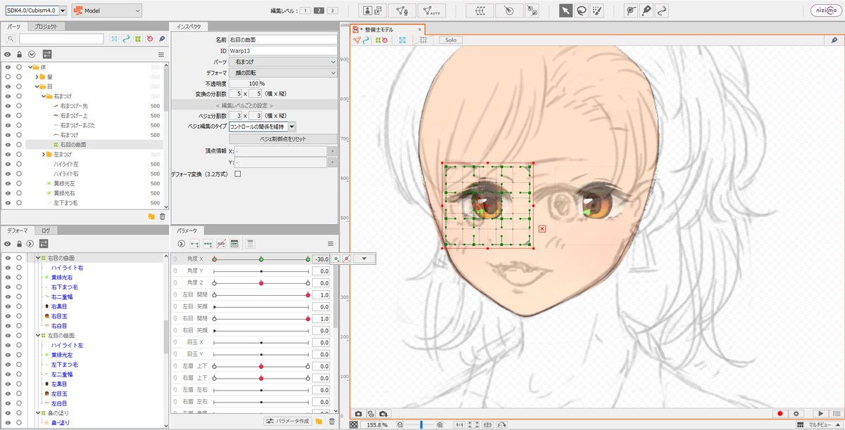
Task: Select the lasso selection tool
Action: tap(582, 11)
